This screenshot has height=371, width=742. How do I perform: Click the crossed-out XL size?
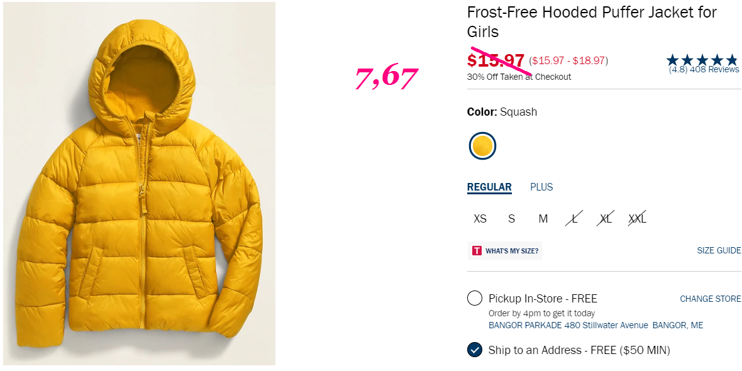606,219
